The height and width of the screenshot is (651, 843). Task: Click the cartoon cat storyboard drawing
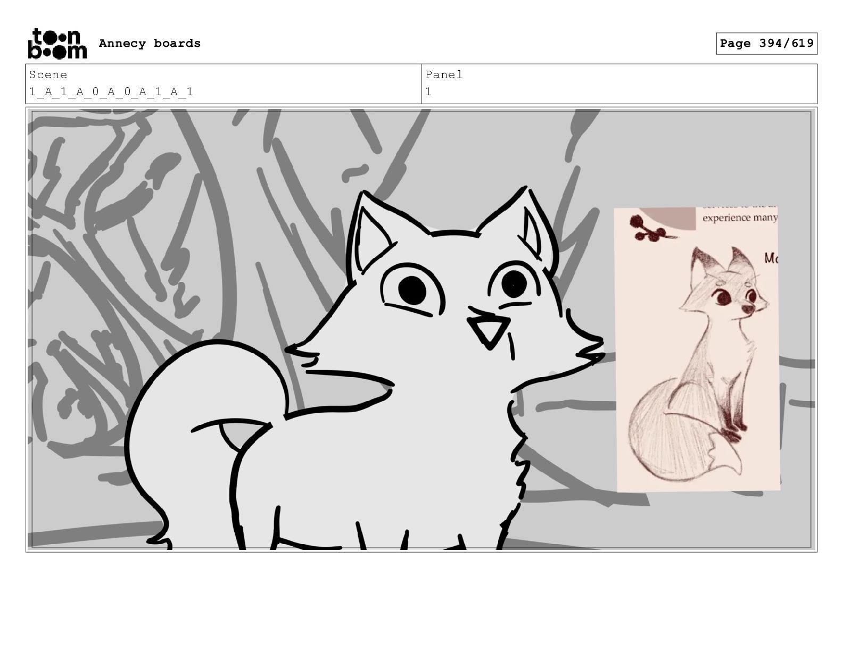(366, 368)
